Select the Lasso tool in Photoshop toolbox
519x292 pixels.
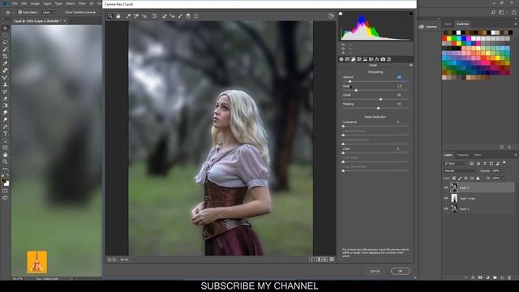pyautogui.click(x=5, y=42)
